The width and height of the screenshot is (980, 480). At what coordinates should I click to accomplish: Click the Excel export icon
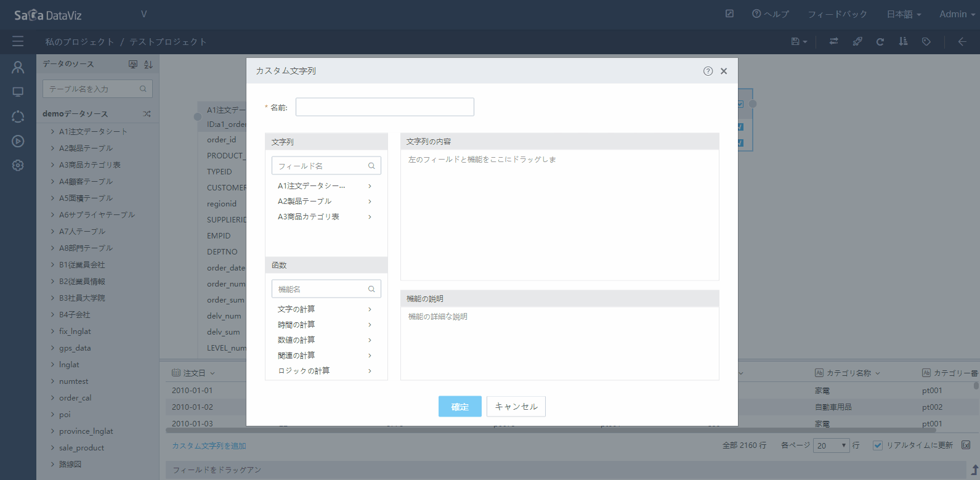click(x=966, y=445)
